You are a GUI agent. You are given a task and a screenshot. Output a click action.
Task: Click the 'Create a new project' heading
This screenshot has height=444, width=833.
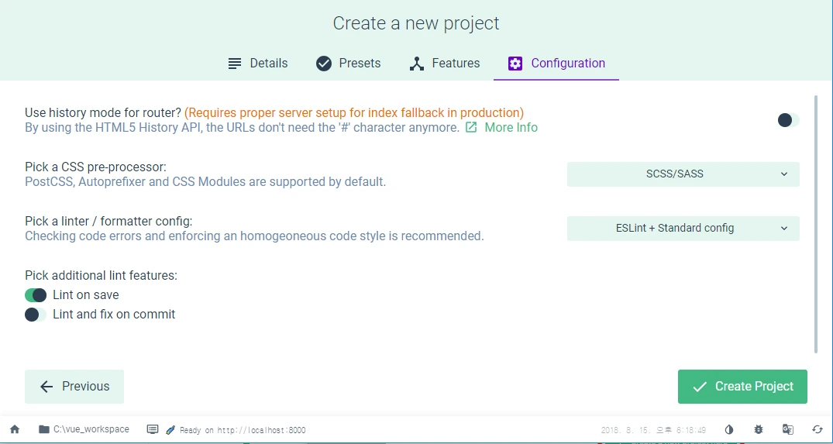click(416, 23)
